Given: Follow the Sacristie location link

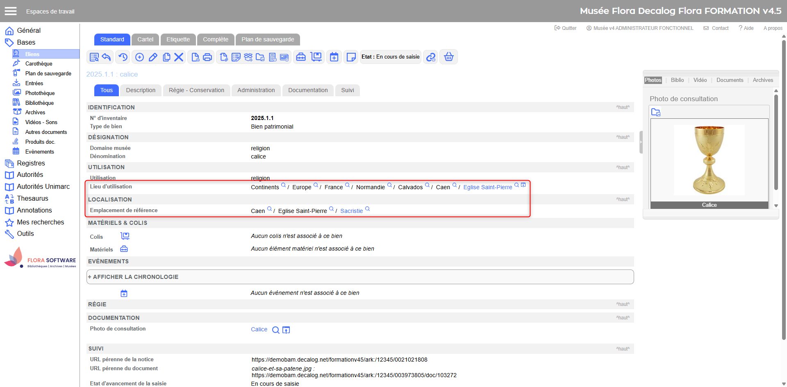Looking at the screenshot, I should coord(351,211).
